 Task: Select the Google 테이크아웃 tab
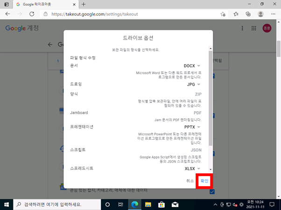[x=46, y=4]
